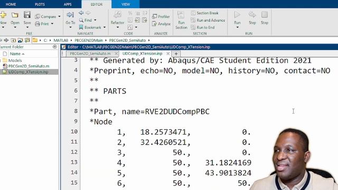This screenshot has width=338, height=190.
Task: Switch to the VIEW ribbon tab
Action: (126, 4)
